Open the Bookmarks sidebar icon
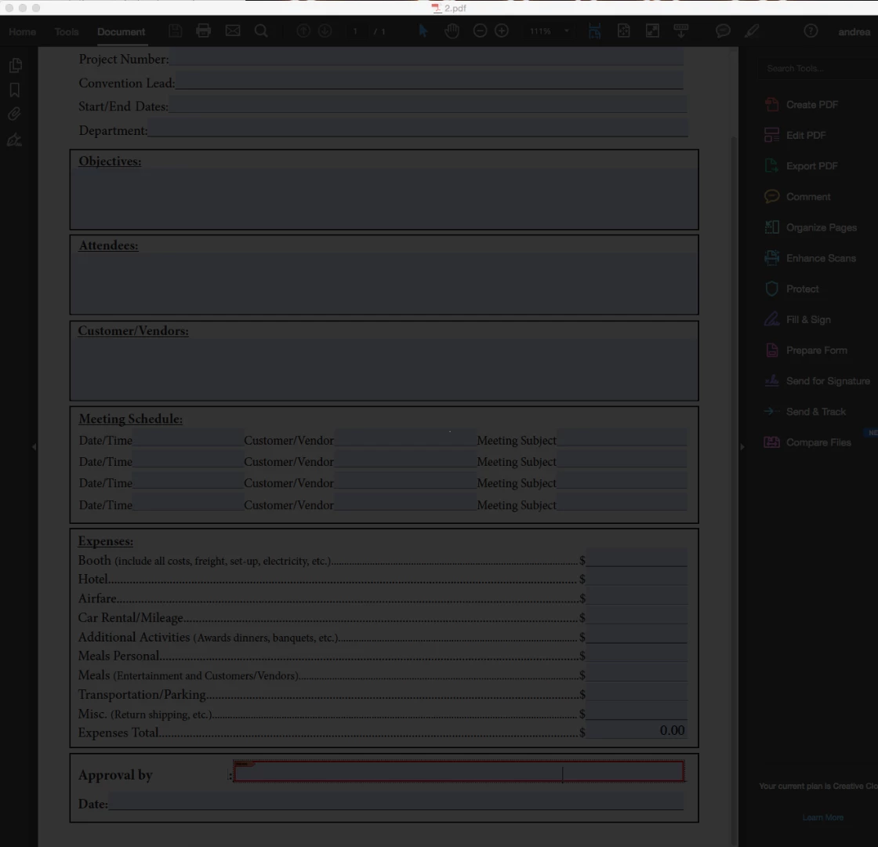 tap(15, 90)
